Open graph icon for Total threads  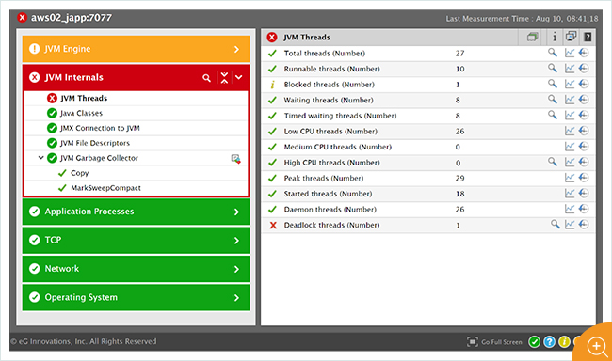click(570, 53)
